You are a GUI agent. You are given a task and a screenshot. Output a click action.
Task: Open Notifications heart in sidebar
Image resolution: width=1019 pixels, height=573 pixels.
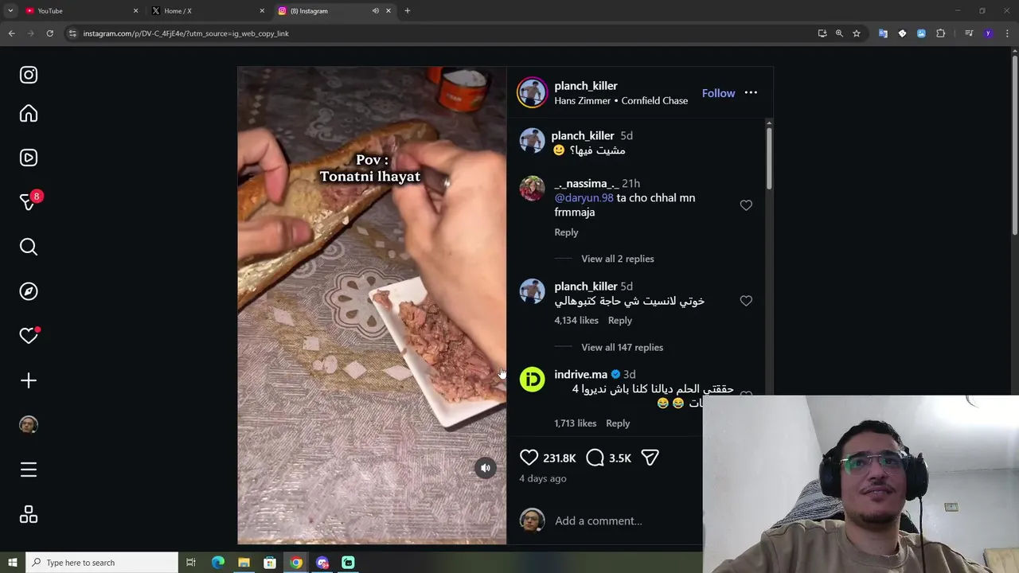point(29,336)
